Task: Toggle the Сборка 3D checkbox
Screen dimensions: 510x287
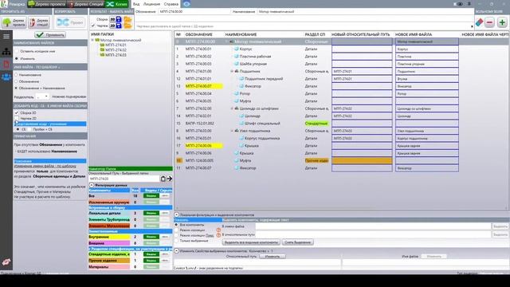Action: [17, 112]
